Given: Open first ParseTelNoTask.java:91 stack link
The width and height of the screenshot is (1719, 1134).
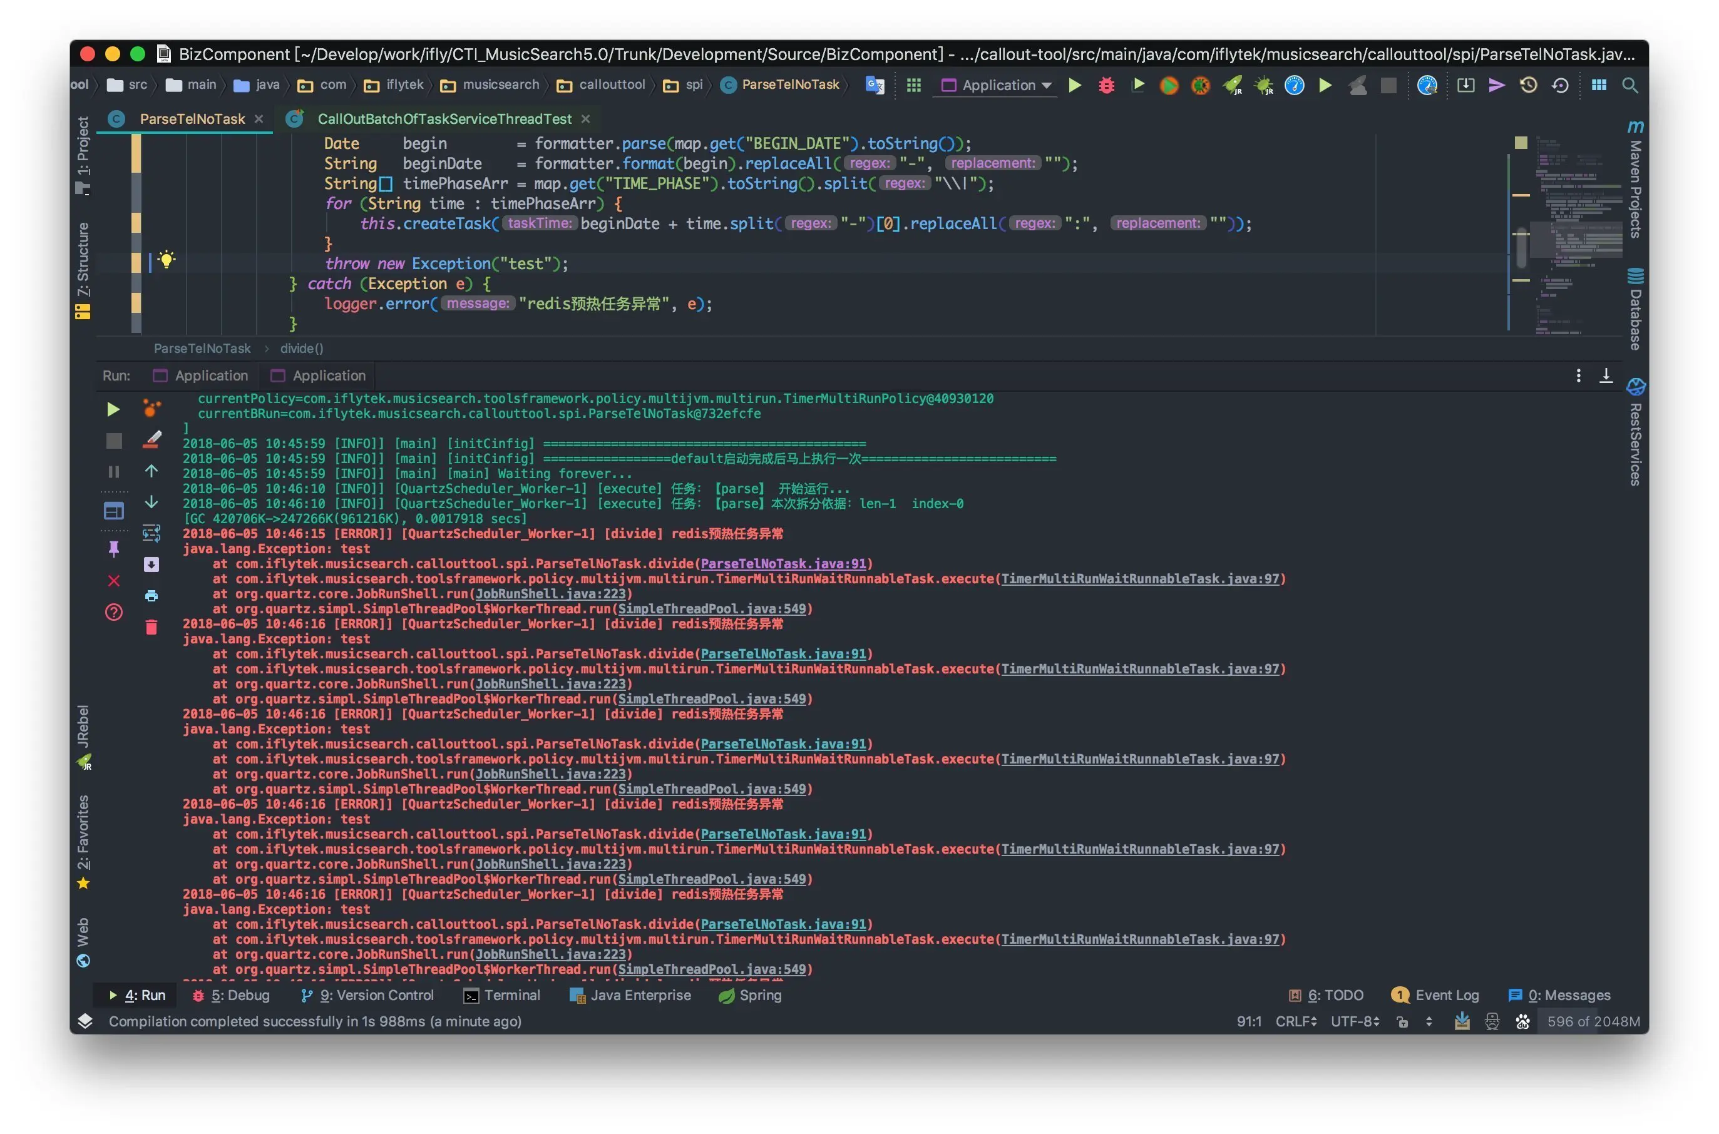Looking at the screenshot, I should [783, 563].
